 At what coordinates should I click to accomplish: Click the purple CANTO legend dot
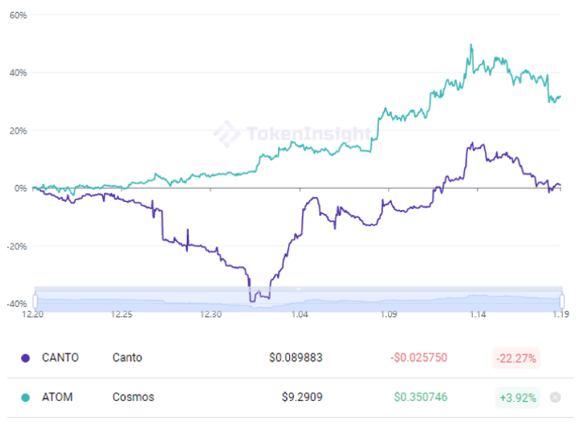(25, 358)
